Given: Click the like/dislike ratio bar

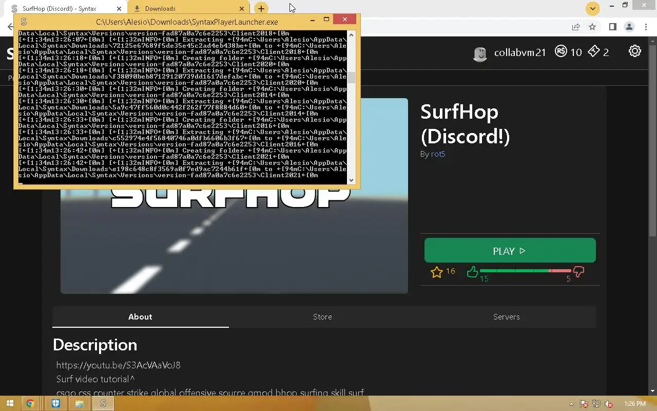Looking at the screenshot, I should coord(525,271).
